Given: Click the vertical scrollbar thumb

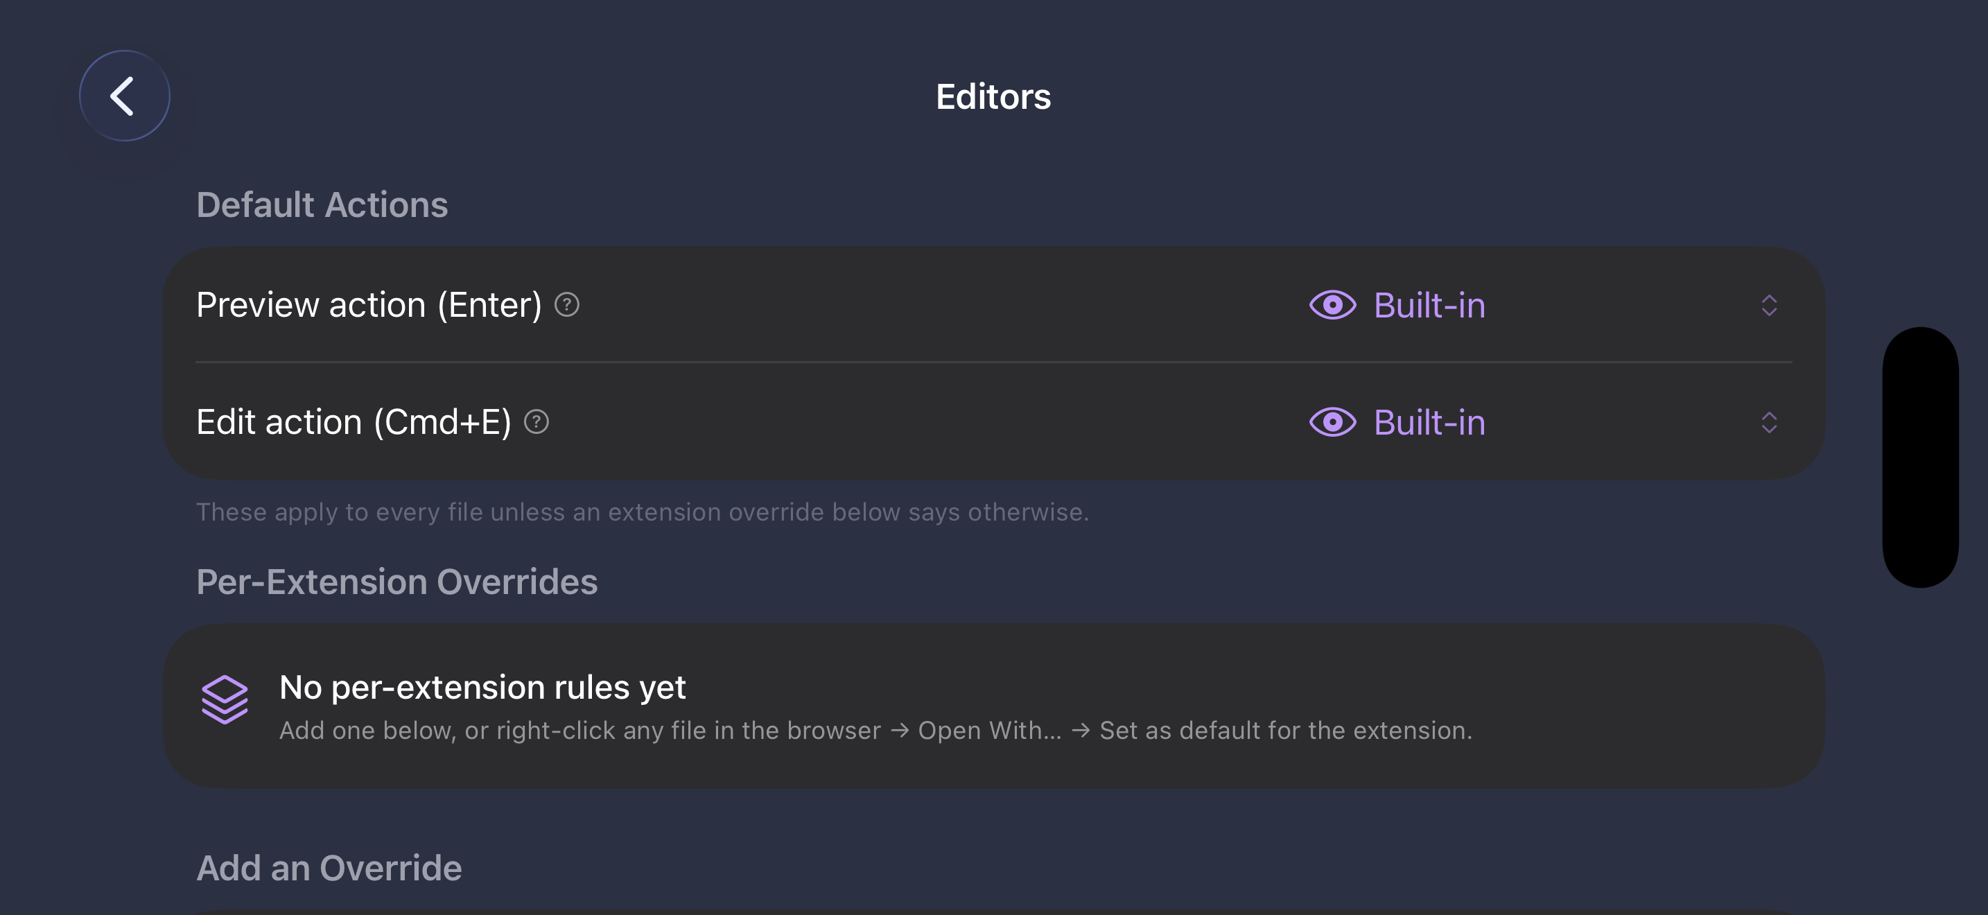Looking at the screenshot, I should coord(1920,458).
